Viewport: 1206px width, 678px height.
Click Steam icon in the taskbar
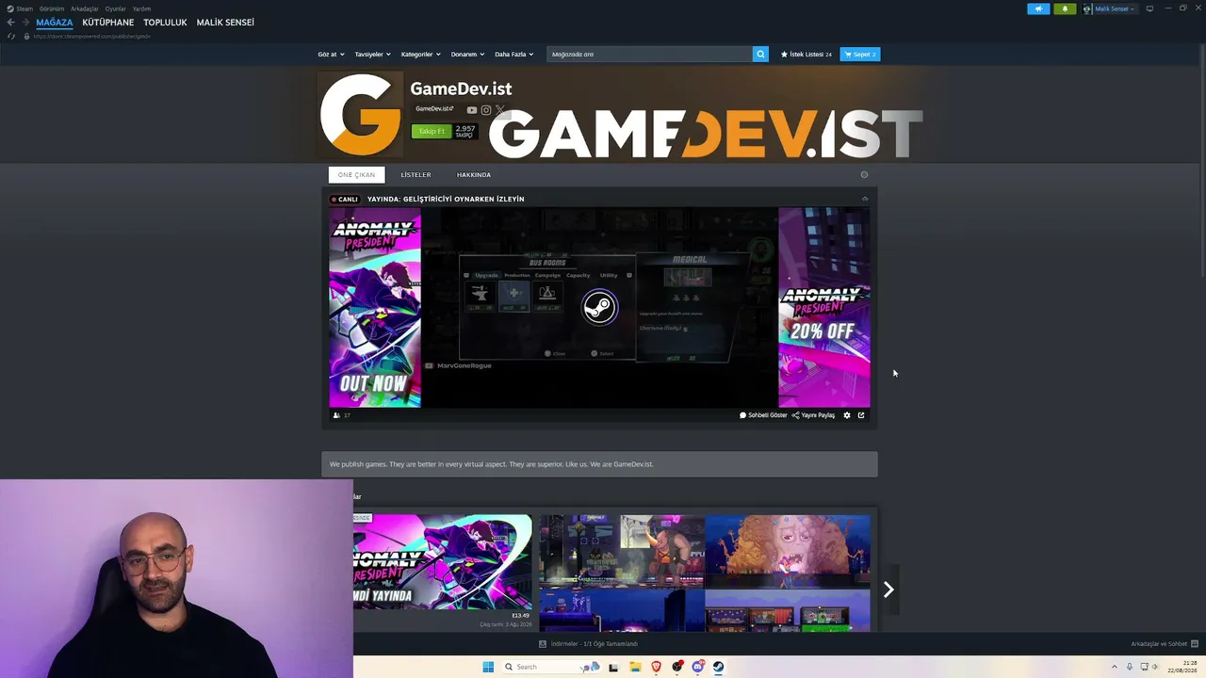coord(718,667)
